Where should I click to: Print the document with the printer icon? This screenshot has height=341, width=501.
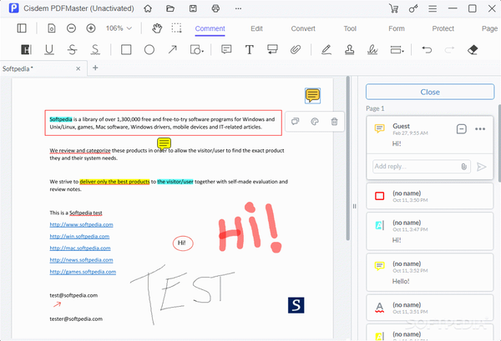[x=215, y=8]
